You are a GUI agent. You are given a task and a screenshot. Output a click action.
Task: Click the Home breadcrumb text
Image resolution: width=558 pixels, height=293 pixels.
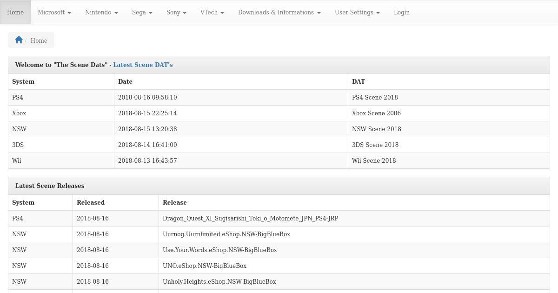pyautogui.click(x=39, y=40)
